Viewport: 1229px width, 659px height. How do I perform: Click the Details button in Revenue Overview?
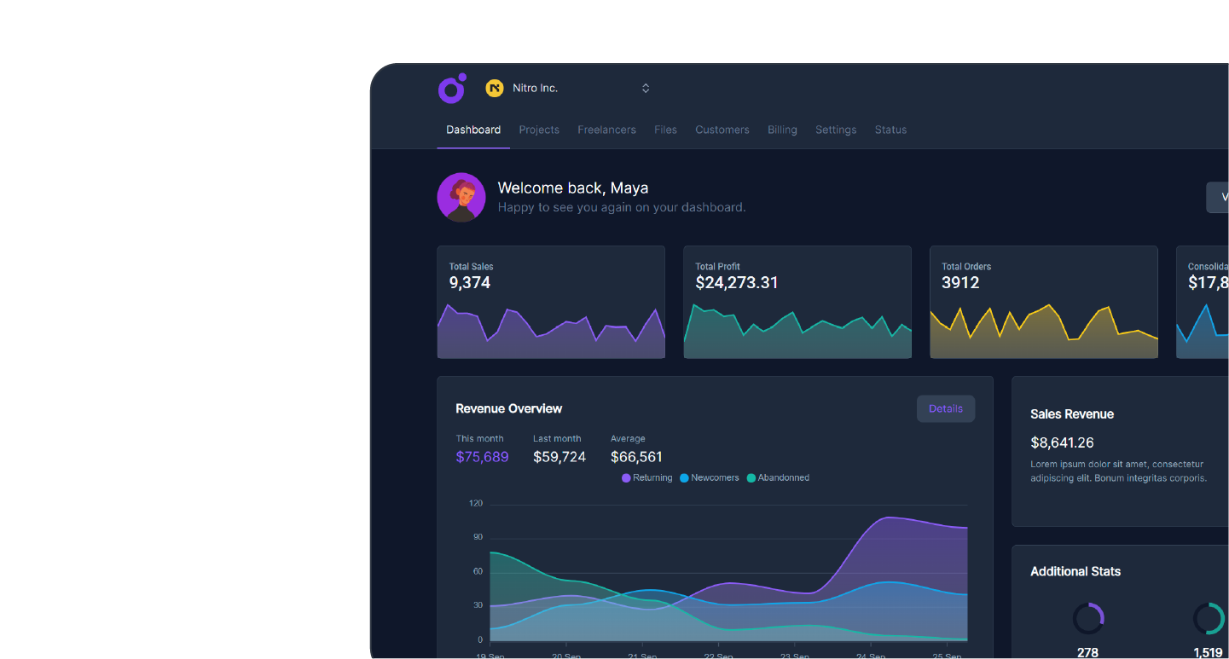pyautogui.click(x=946, y=408)
